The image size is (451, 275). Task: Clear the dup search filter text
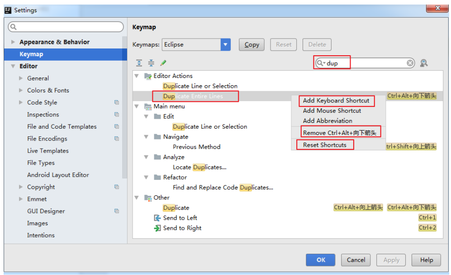coord(410,63)
